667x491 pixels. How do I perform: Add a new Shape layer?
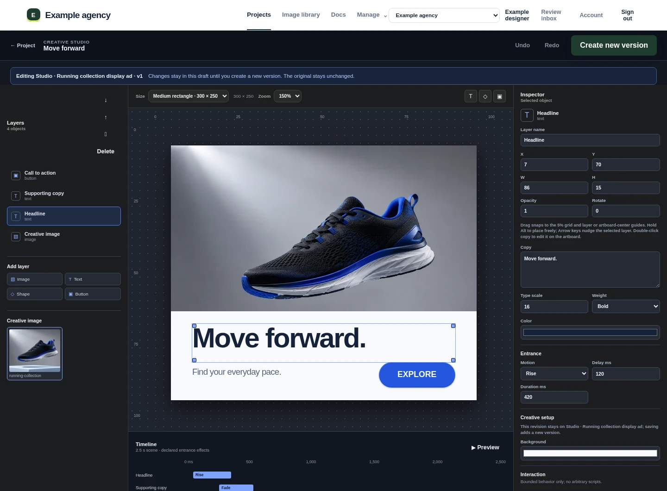[x=35, y=294]
